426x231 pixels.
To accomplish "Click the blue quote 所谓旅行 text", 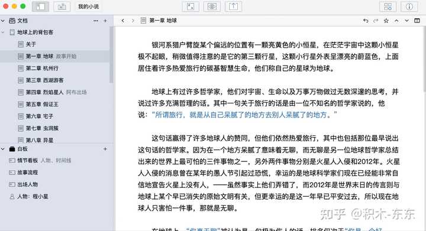I will click(x=244, y=115).
